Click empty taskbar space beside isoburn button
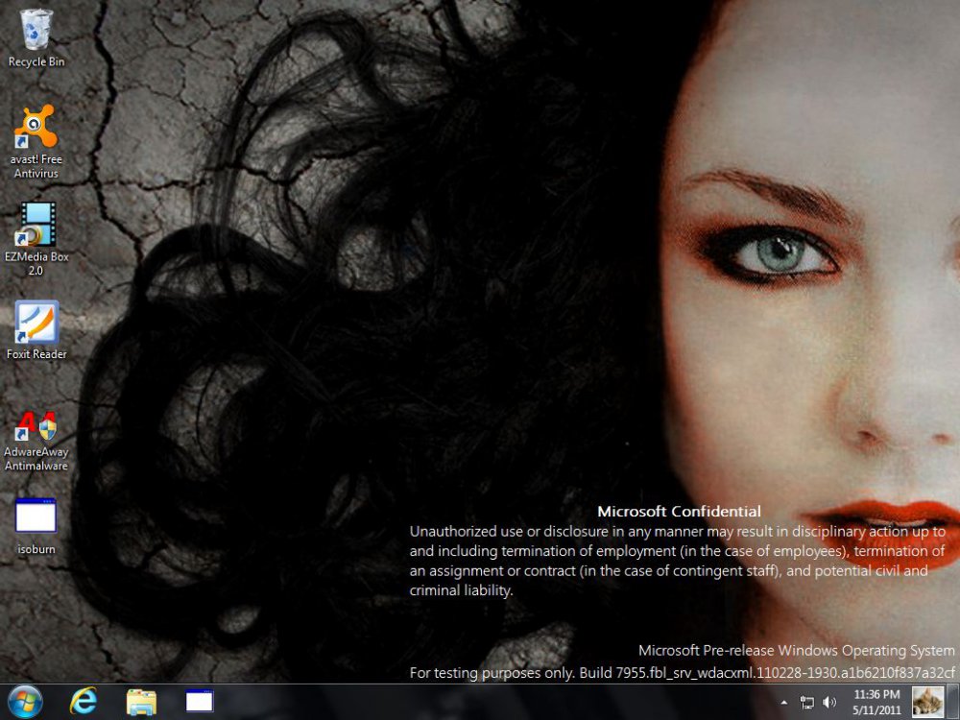This screenshot has height=720, width=960. pyautogui.click(x=480, y=702)
